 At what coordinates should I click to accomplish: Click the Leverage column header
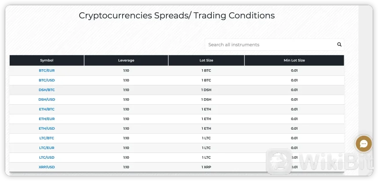126,60
